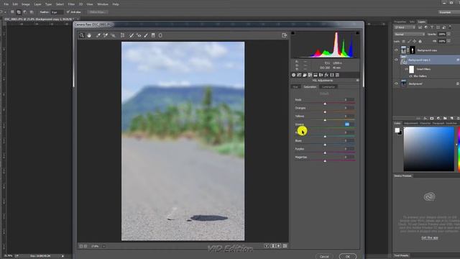Toggle Camera Raw full screen mode
The width and height of the screenshot is (460, 259).
[x=285, y=35]
